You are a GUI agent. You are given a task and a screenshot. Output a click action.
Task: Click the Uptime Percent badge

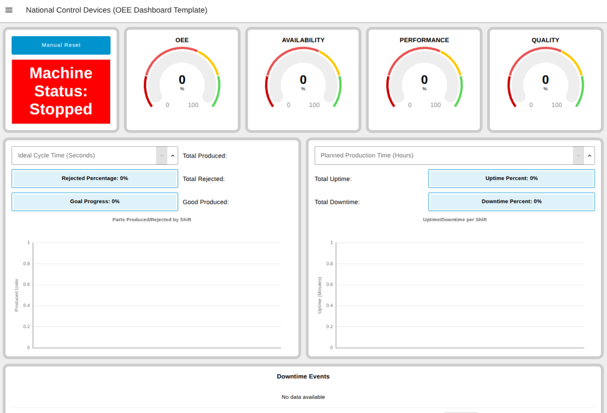(x=512, y=178)
